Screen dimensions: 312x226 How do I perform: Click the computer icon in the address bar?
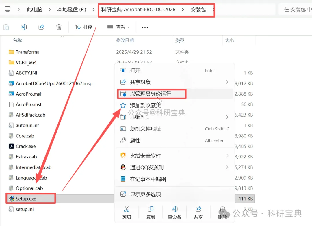pos(8,9)
